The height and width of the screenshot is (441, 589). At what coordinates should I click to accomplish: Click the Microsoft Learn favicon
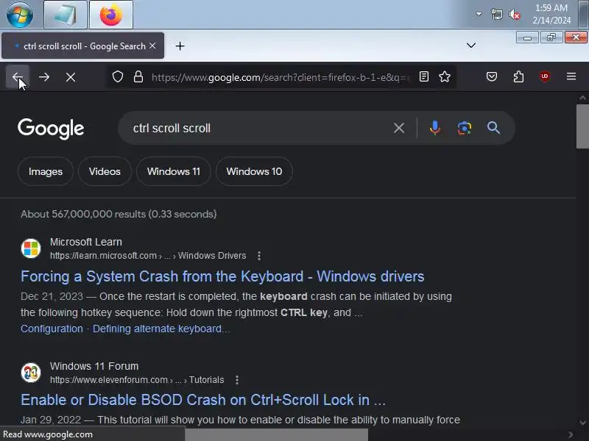point(31,248)
